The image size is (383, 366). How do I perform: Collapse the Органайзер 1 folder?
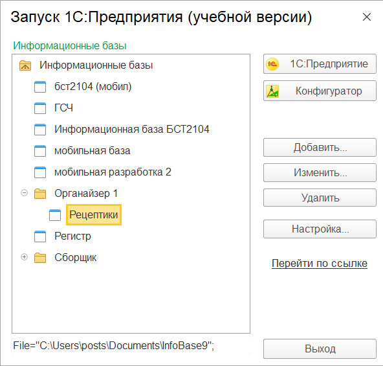24,193
